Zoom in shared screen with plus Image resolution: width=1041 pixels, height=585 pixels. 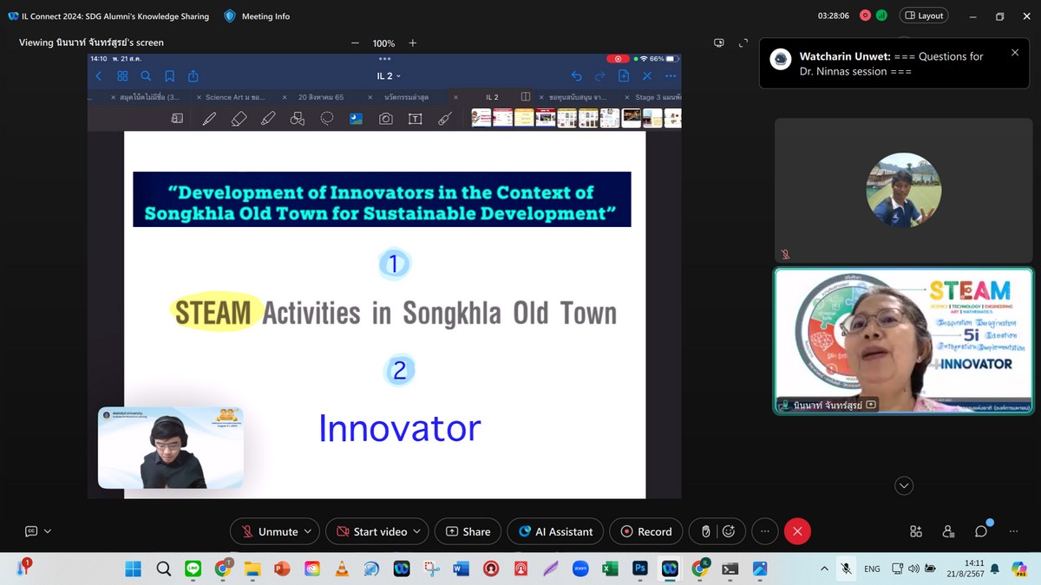coord(413,42)
